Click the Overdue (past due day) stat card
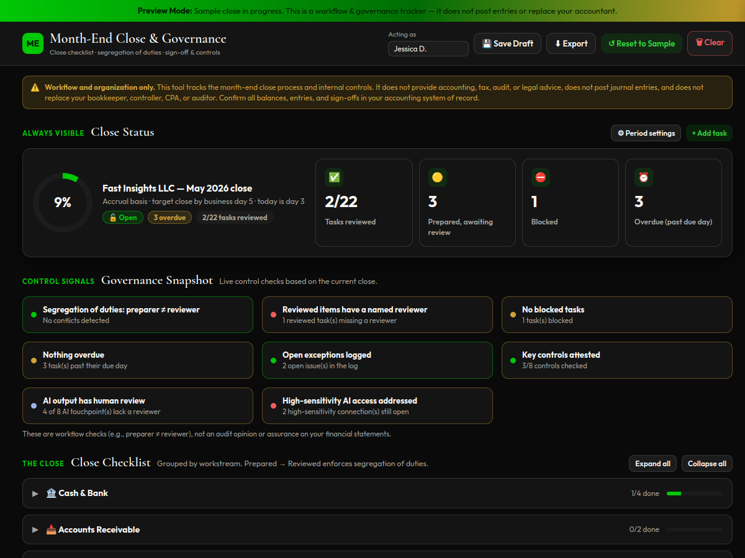This screenshot has height=558, width=745. (674, 203)
